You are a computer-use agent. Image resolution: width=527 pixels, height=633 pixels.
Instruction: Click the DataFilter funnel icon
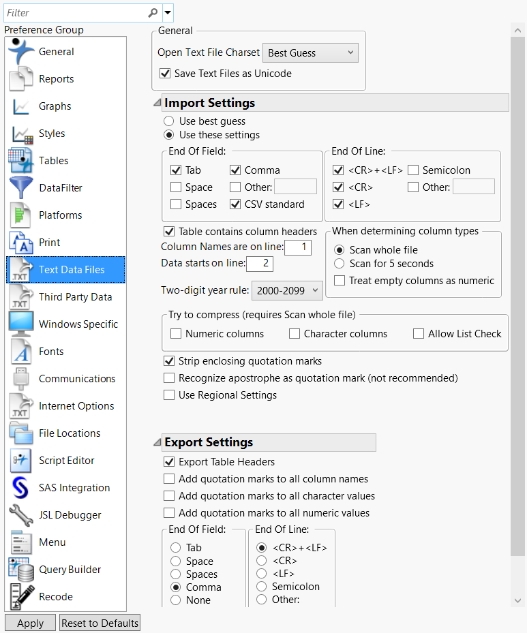pyautogui.click(x=21, y=188)
